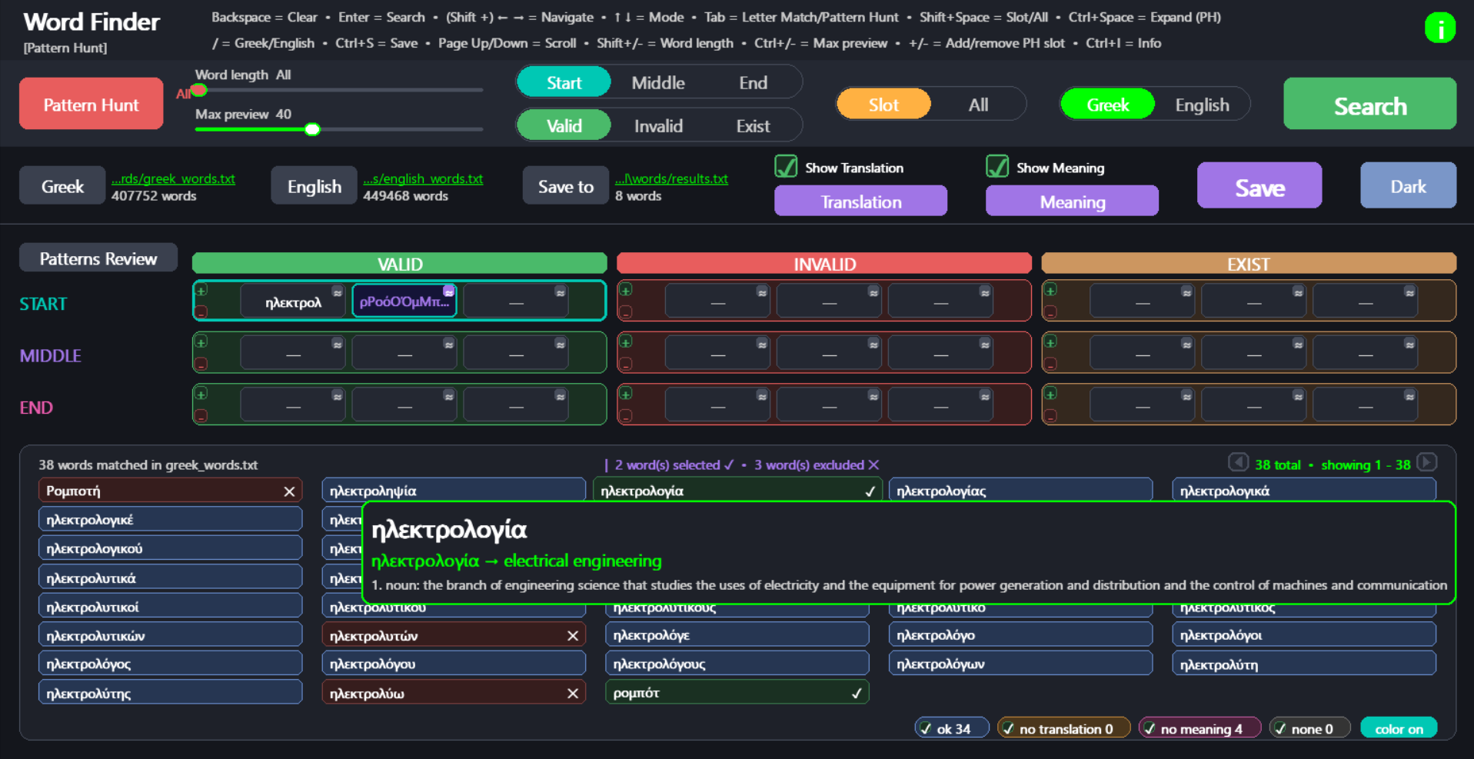Click the X on ηλεκτρολύω word
The height and width of the screenshot is (759, 1474).
click(x=572, y=694)
